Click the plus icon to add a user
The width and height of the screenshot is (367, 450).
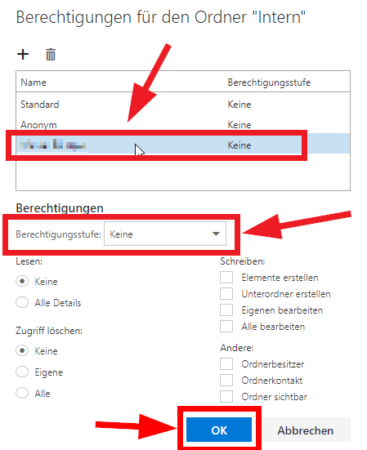[x=23, y=54]
